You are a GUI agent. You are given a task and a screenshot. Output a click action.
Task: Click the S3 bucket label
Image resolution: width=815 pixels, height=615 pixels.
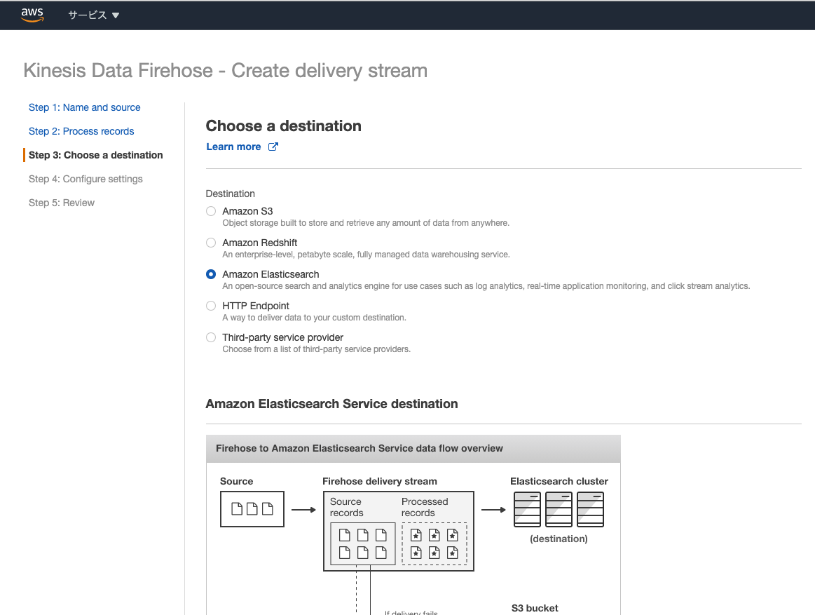tap(535, 608)
